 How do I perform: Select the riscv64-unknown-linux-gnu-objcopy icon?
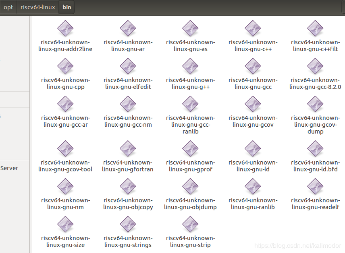128,187
